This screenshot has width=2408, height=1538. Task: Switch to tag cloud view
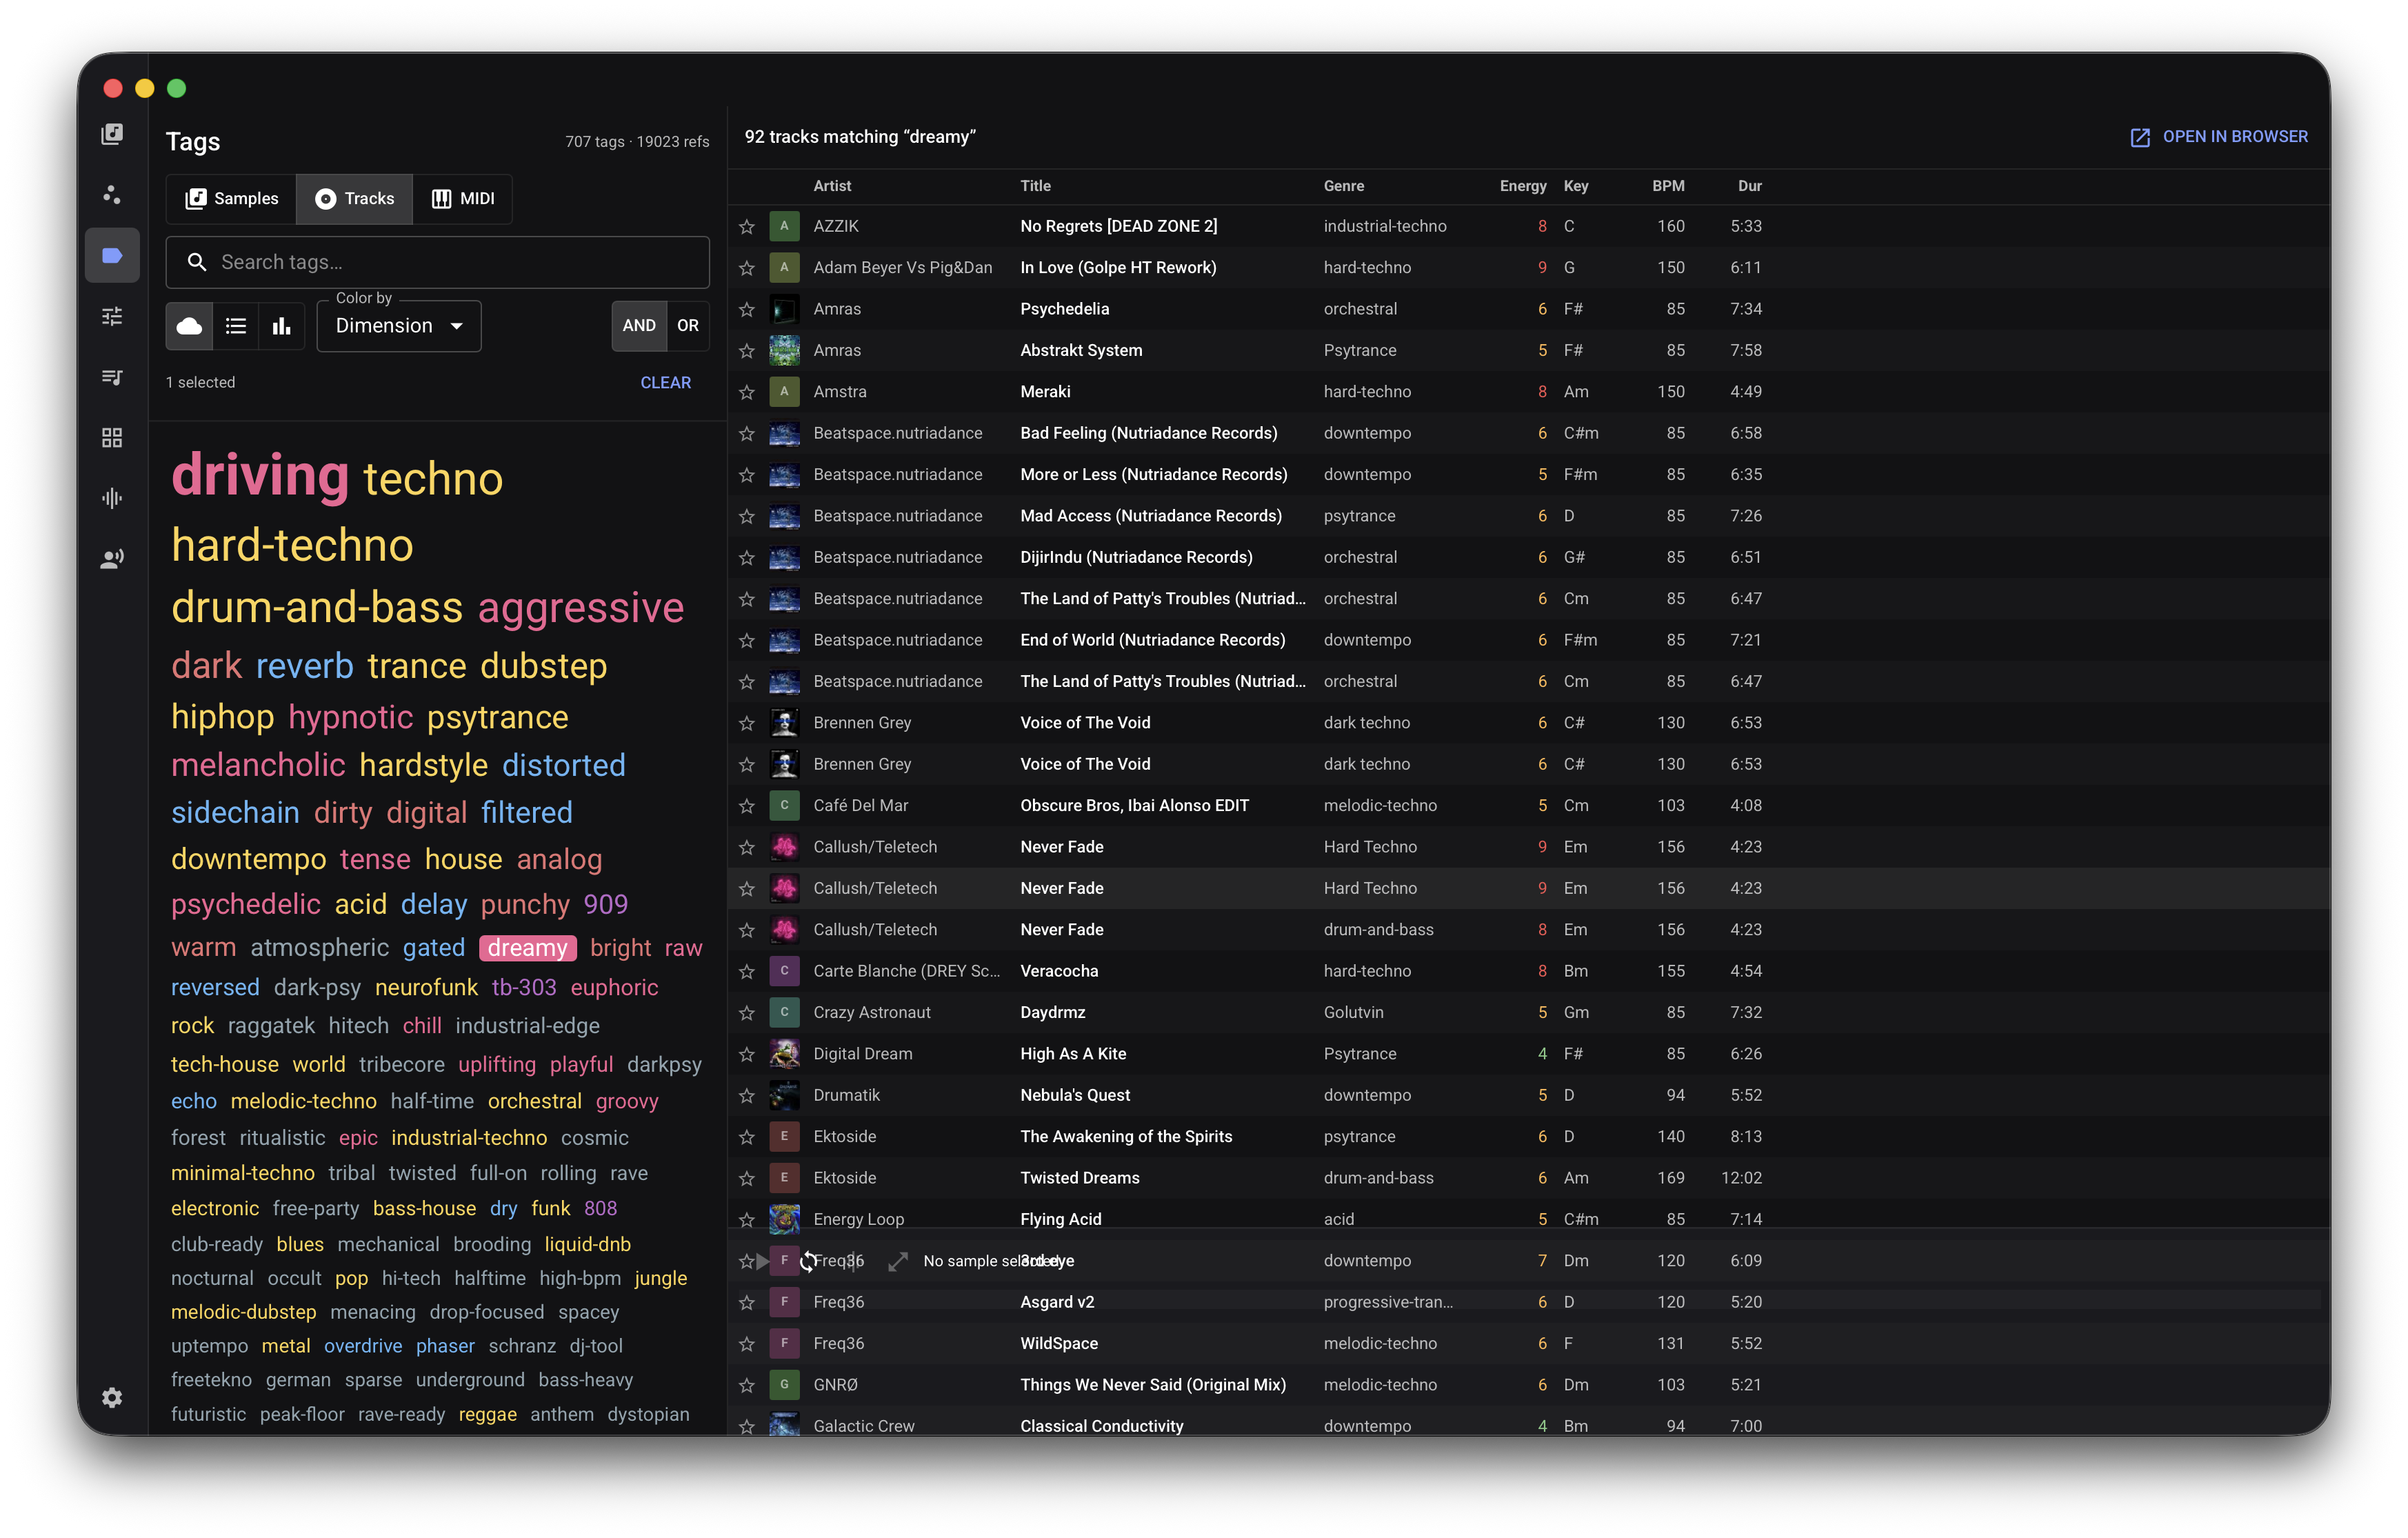pos(189,326)
